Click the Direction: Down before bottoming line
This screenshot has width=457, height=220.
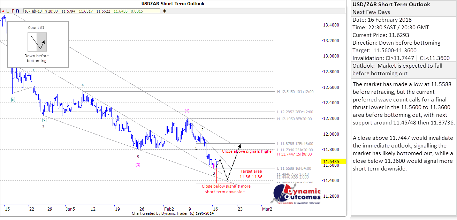click(x=396, y=43)
